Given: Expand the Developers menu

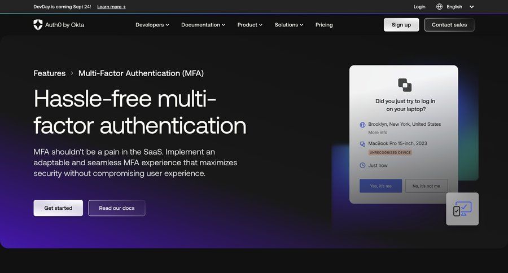Looking at the screenshot, I should 152,25.
